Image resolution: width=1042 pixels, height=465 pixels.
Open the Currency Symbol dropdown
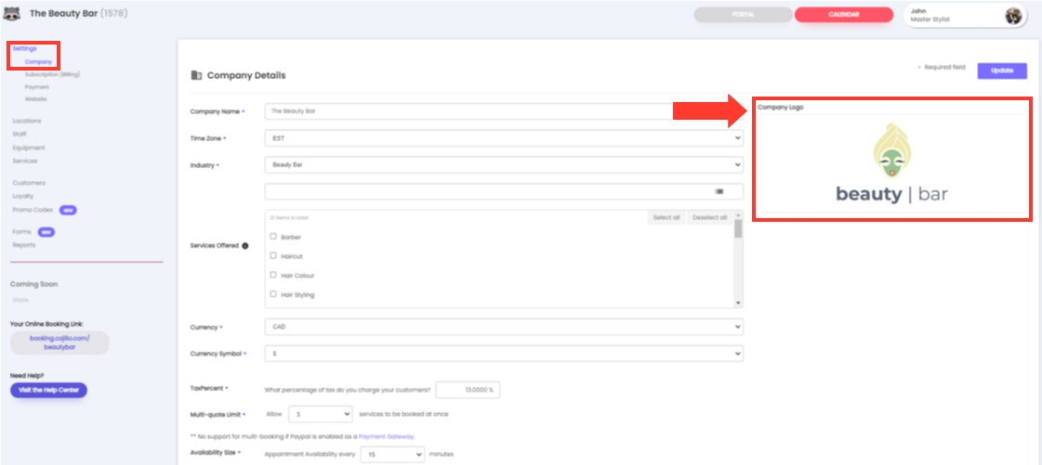pyautogui.click(x=504, y=354)
